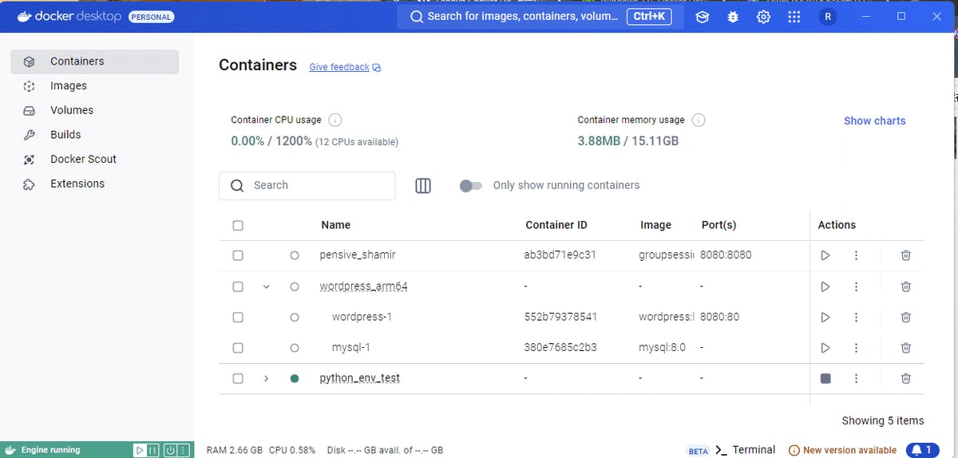The height and width of the screenshot is (458, 958).
Task: Select checkbox for wordpress-1 container
Action: tap(238, 317)
